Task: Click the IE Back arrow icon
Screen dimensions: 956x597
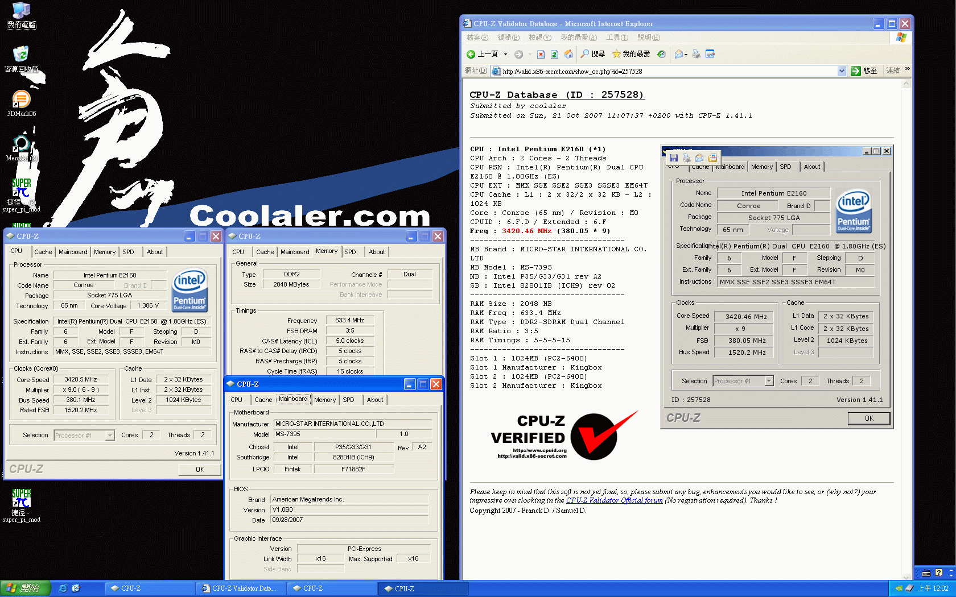Action: tap(471, 54)
